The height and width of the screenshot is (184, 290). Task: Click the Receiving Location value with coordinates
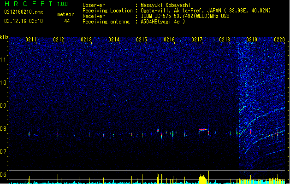[x=206, y=11]
